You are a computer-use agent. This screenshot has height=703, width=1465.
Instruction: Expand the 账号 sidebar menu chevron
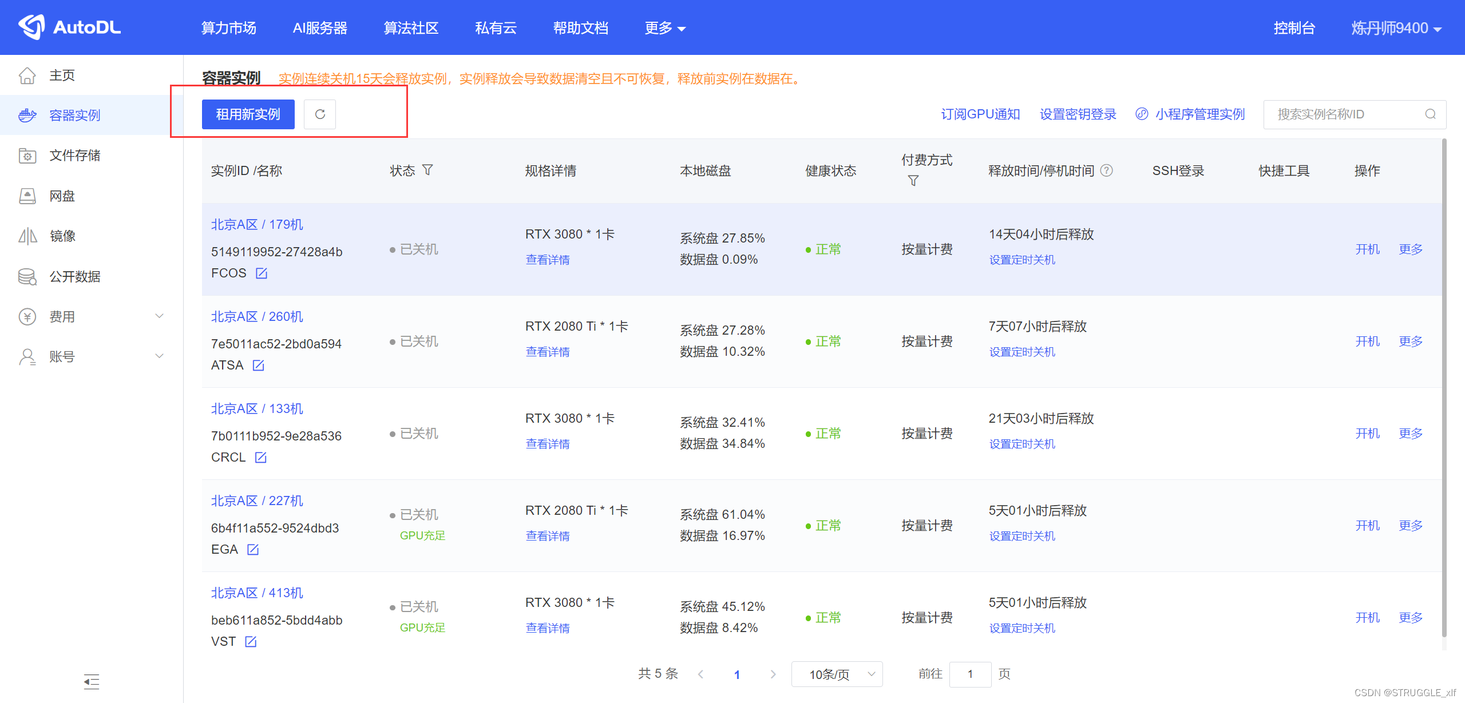[160, 356]
